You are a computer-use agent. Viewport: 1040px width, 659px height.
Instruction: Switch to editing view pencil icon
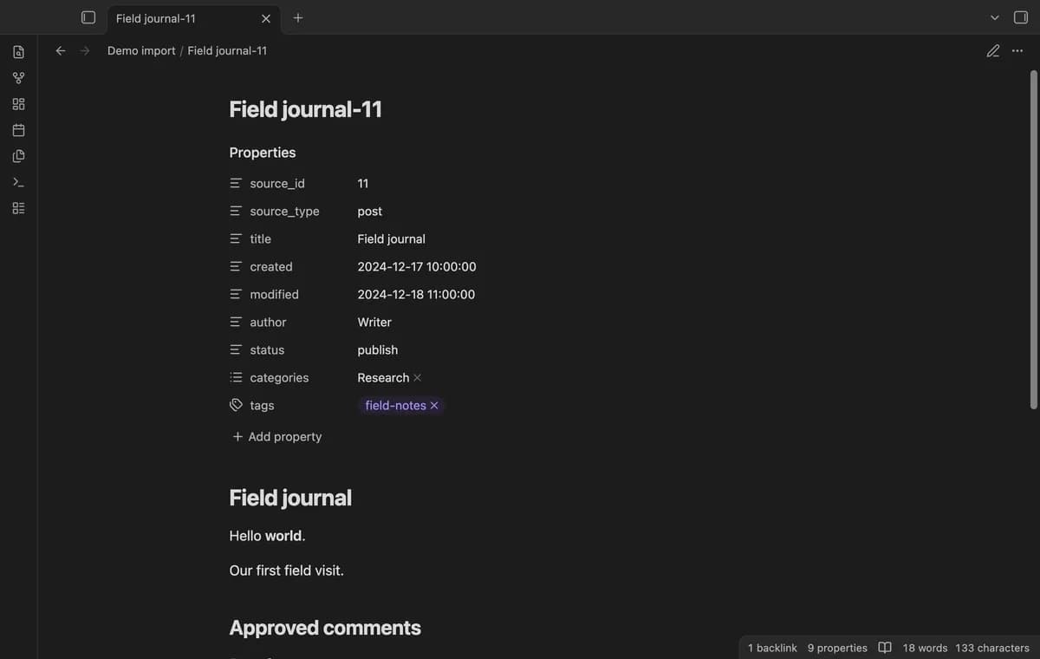pyautogui.click(x=993, y=50)
